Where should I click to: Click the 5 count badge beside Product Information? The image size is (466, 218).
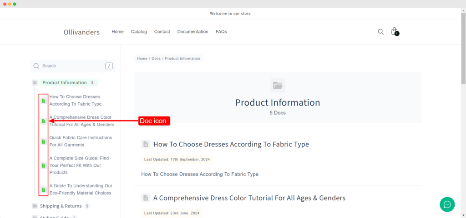point(92,83)
